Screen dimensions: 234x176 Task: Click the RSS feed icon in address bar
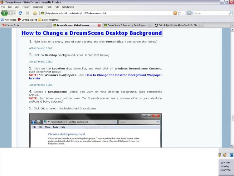point(175,13)
